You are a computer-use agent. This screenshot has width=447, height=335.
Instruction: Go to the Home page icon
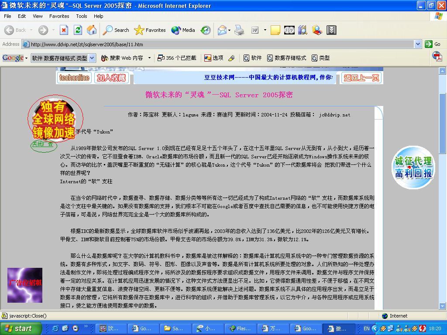92,30
